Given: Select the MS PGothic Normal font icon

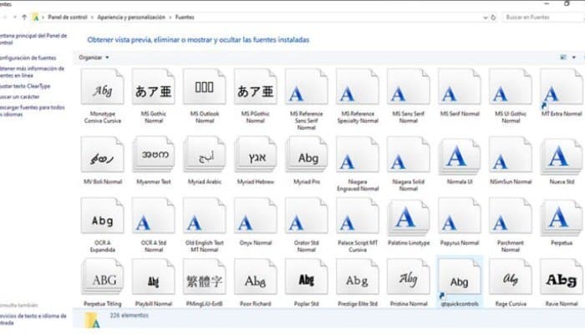Looking at the screenshot, I should (x=256, y=87).
